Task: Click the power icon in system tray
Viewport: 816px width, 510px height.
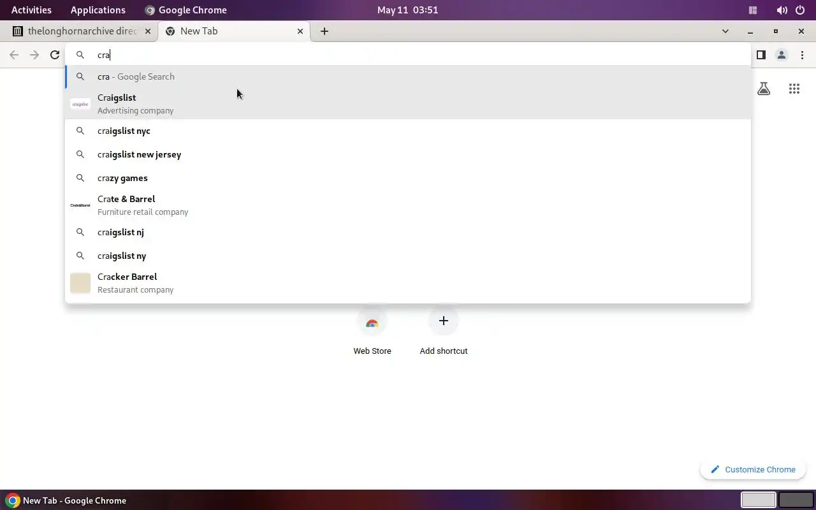Action: point(801,10)
